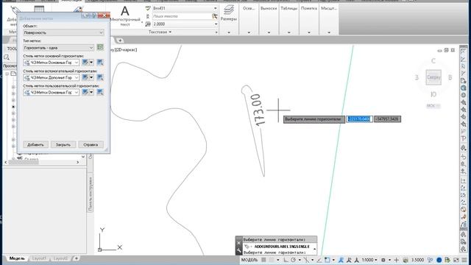This screenshot has height=265, width=471.
Task: Open the secondary contour label style combo box
Action: click(x=52, y=77)
